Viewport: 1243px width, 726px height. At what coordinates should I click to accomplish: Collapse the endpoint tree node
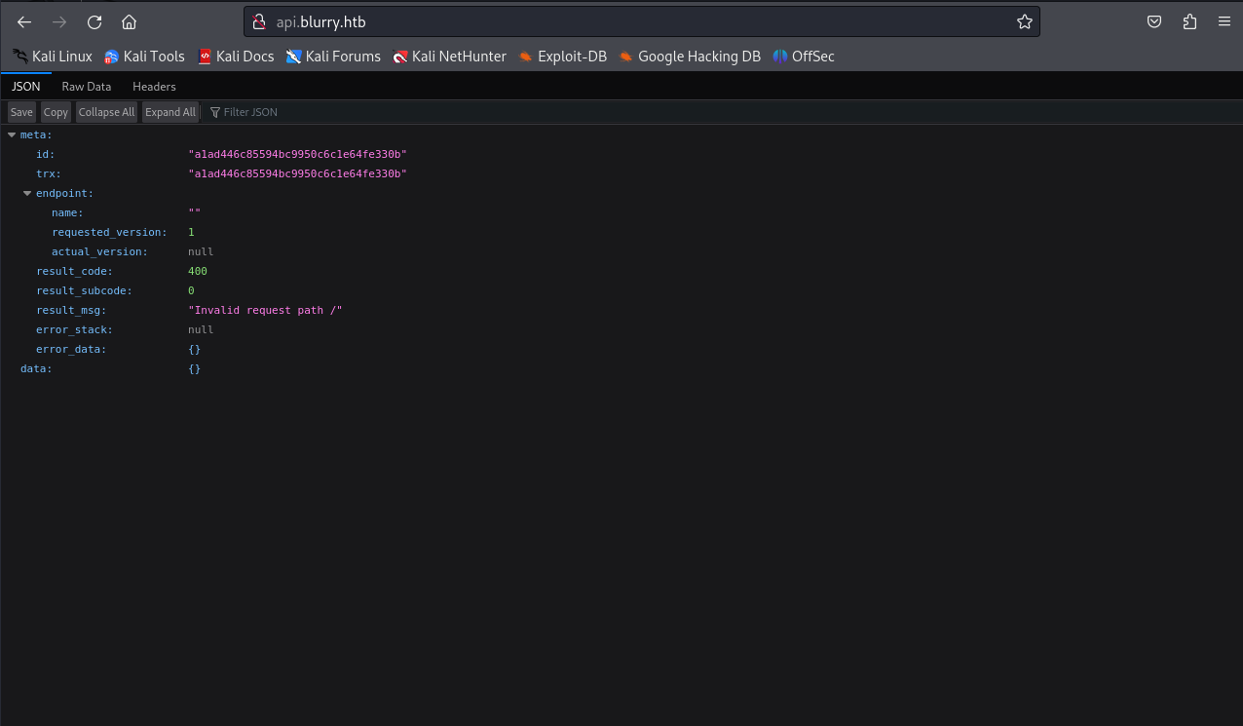(27, 194)
